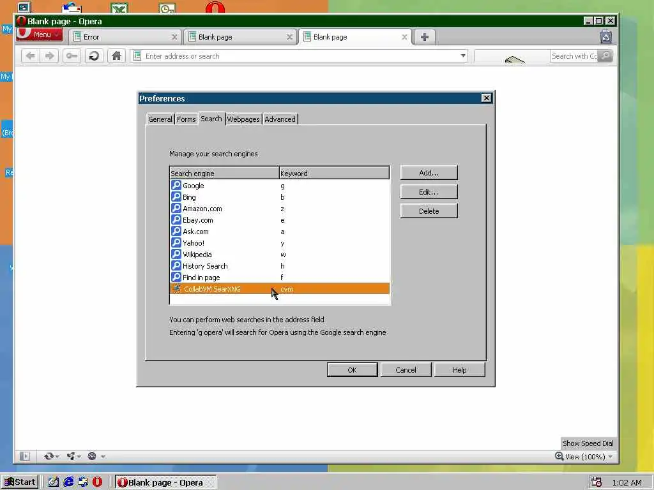Close the Error tab
This screenshot has height=490, width=654.
click(174, 37)
